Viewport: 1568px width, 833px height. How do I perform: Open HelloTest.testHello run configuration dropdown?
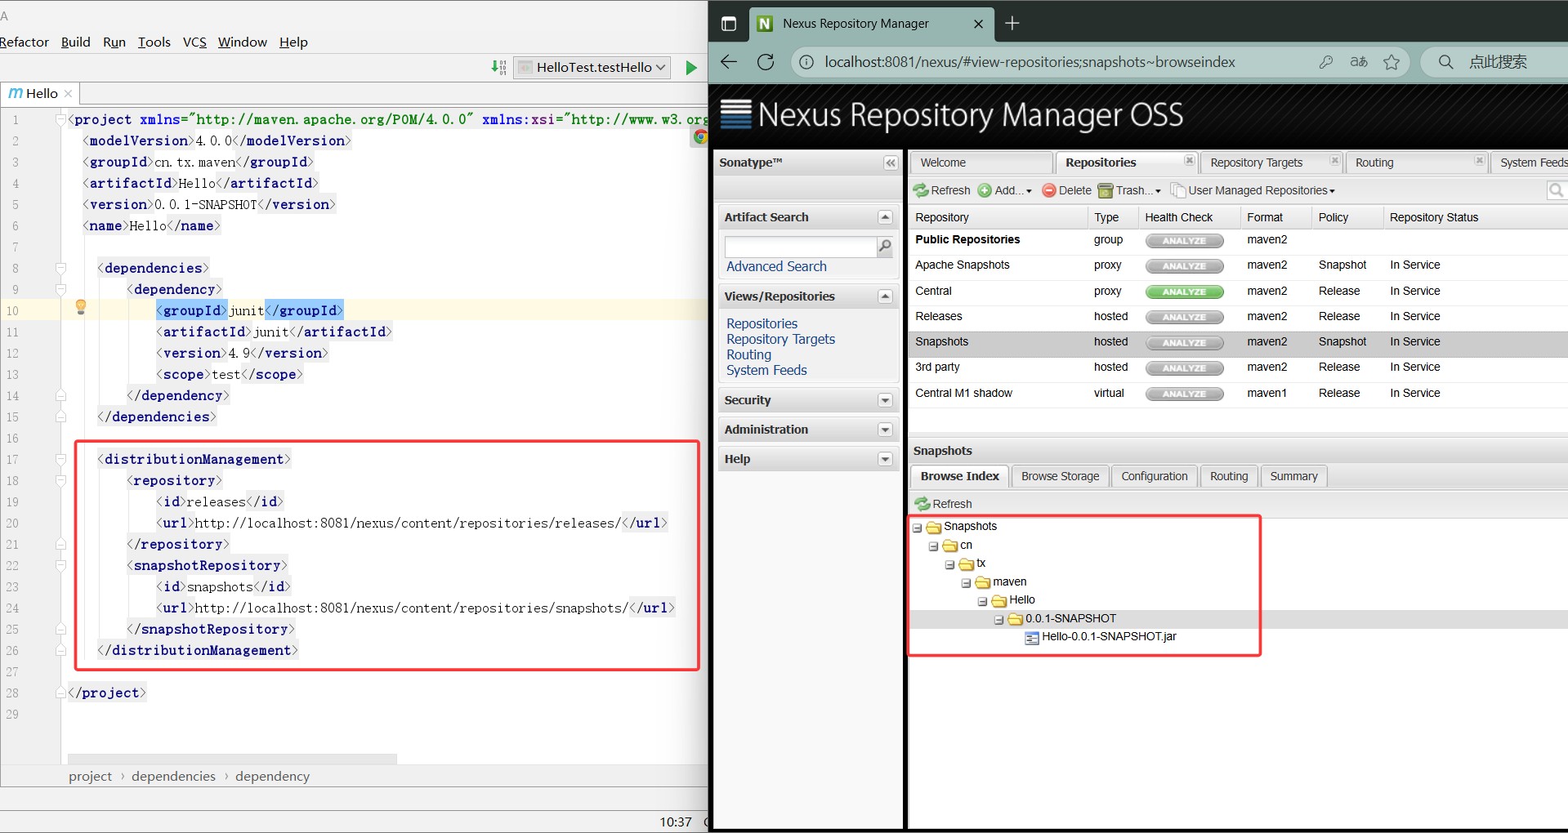pos(592,67)
